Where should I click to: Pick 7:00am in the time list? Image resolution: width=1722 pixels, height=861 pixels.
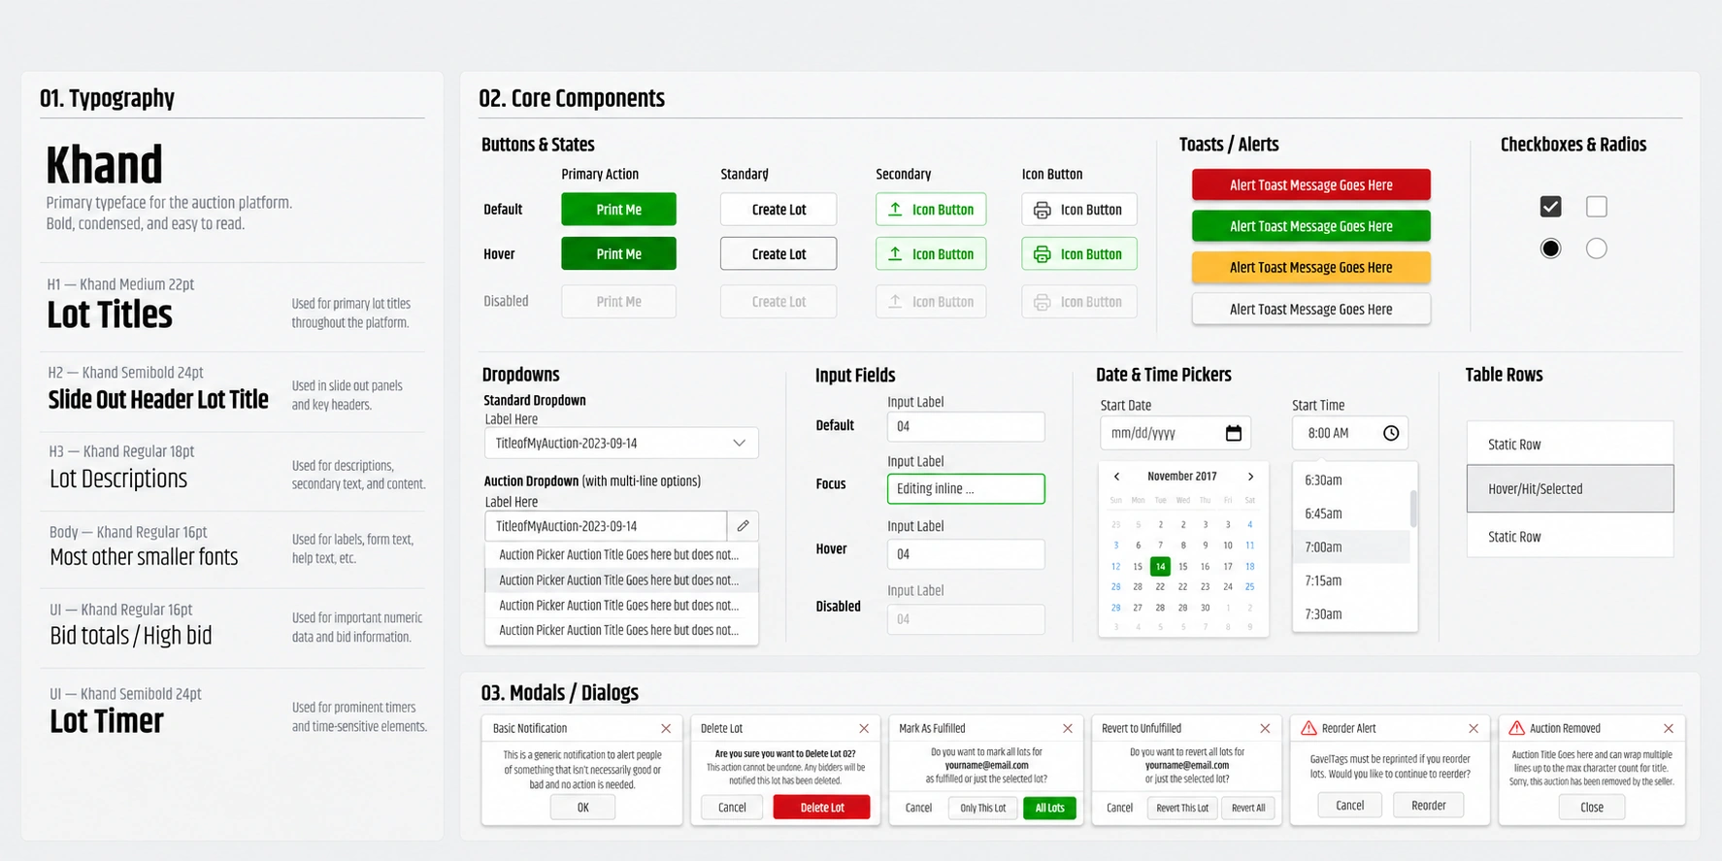point(1350,547)
